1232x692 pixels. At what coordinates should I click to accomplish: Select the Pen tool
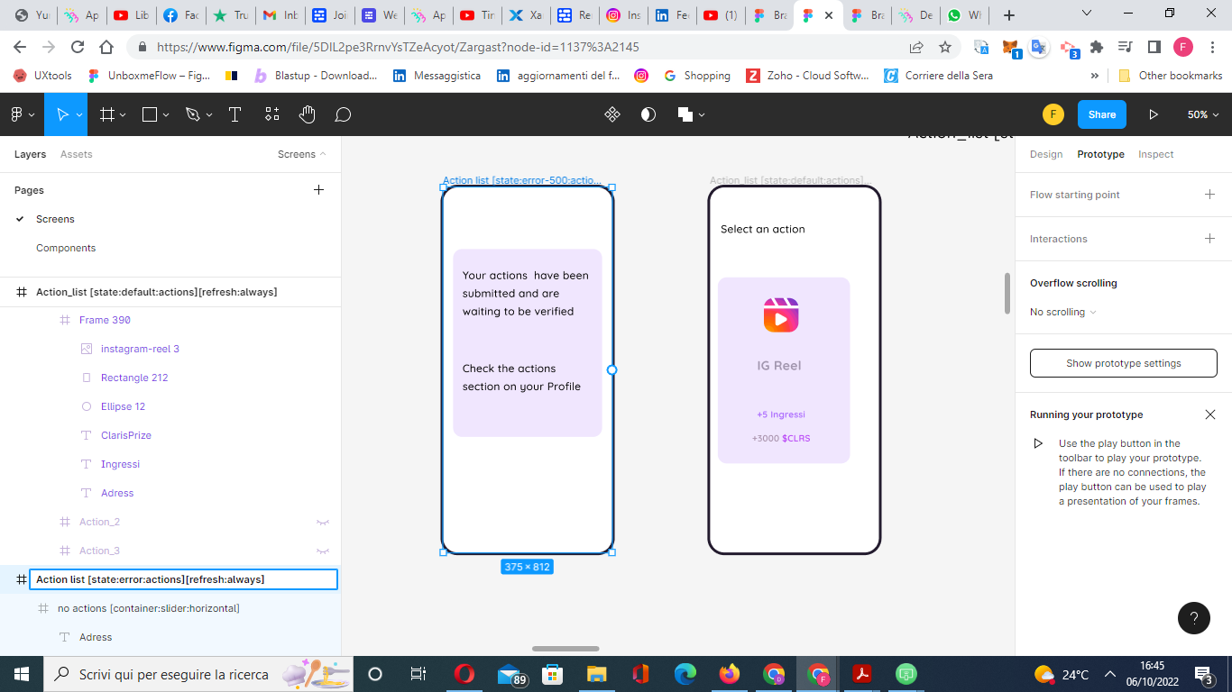coord(192,114)
